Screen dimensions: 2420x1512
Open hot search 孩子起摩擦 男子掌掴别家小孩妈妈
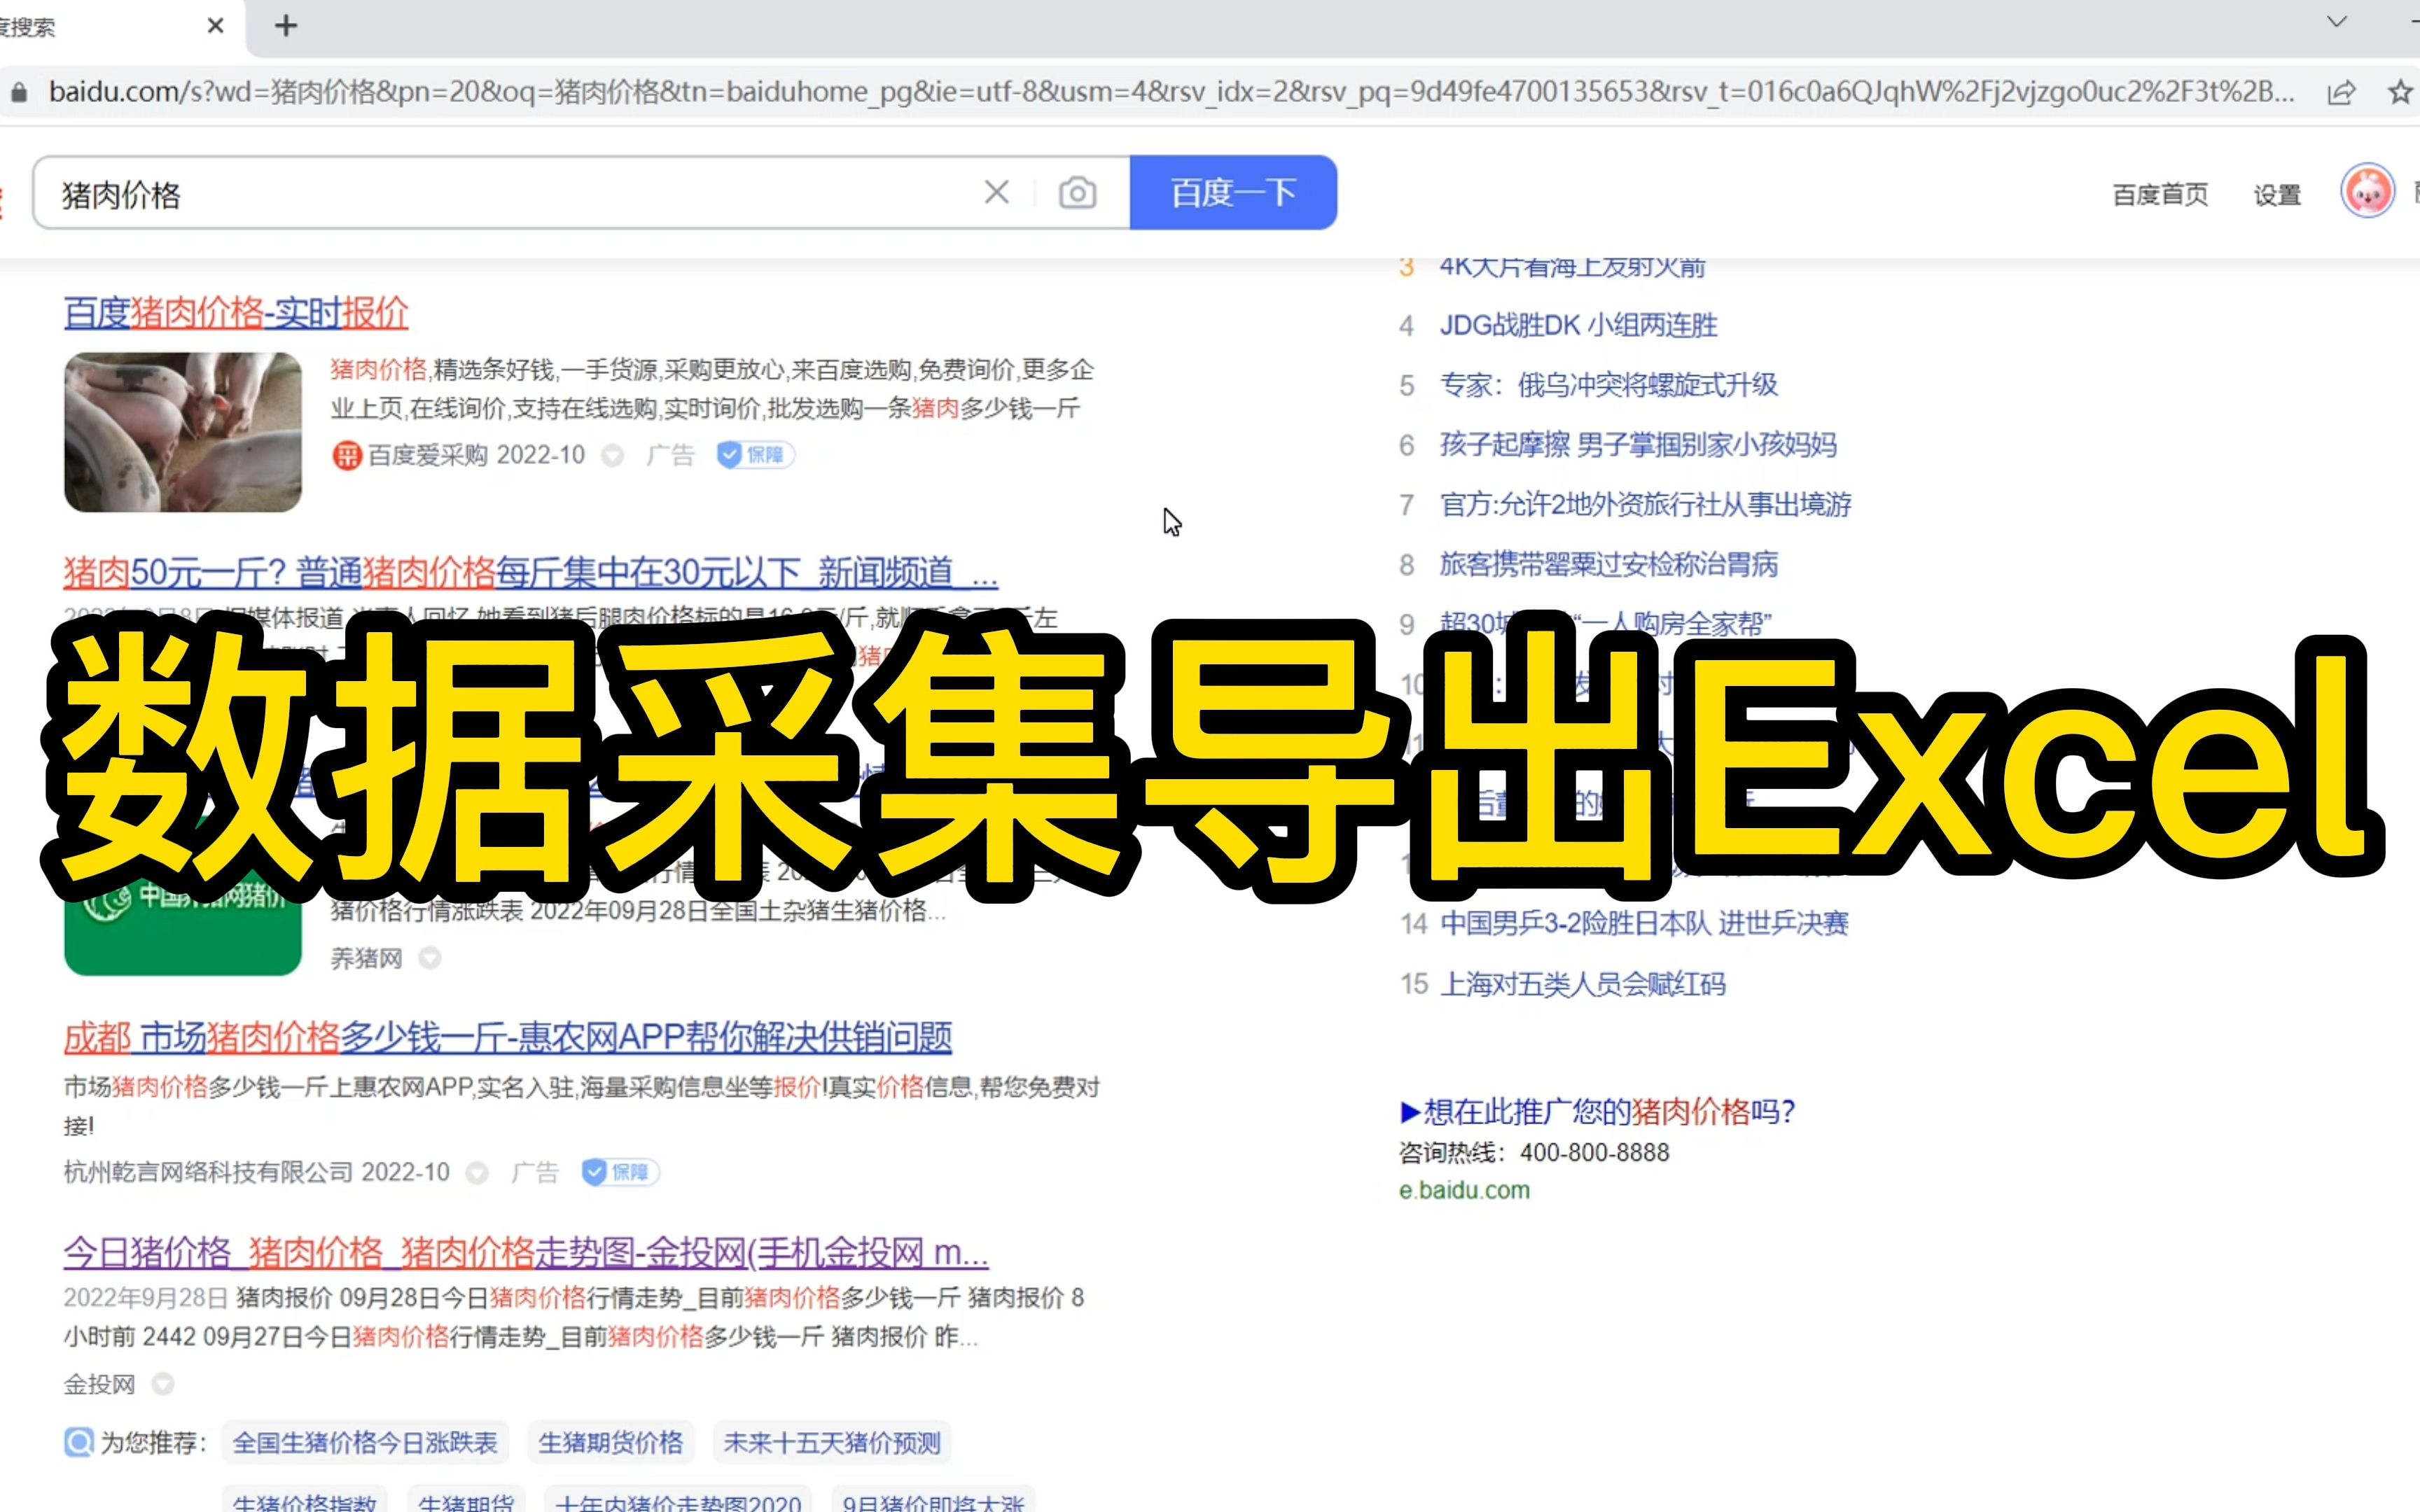pyautogui.click(x=1638, y=445)
